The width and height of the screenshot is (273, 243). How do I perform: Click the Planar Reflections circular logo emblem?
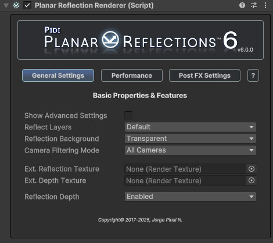pos(110,39)
